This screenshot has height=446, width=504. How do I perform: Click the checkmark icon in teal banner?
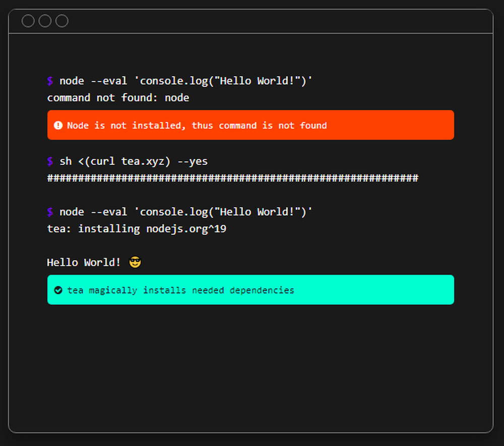click(x=58, y=290)
